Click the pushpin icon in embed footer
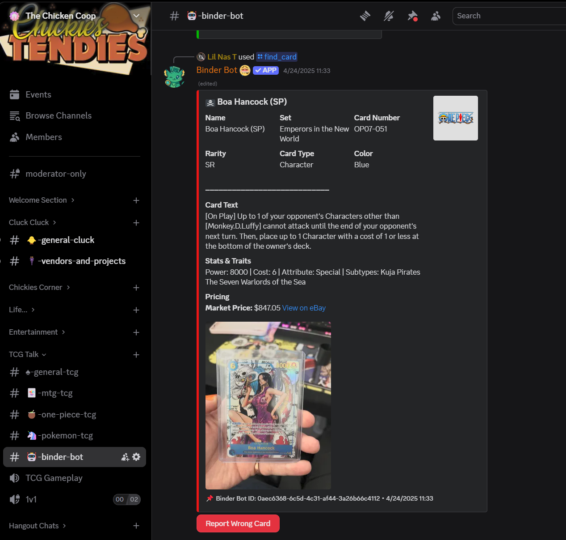Viewport: 566px width, 540px height. [x=210, y=499]
